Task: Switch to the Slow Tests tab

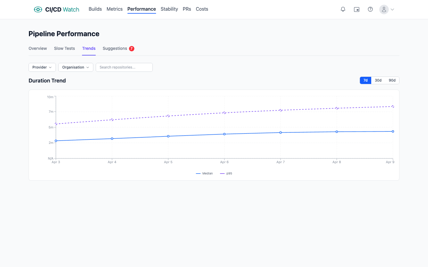Action: point(64,48)
